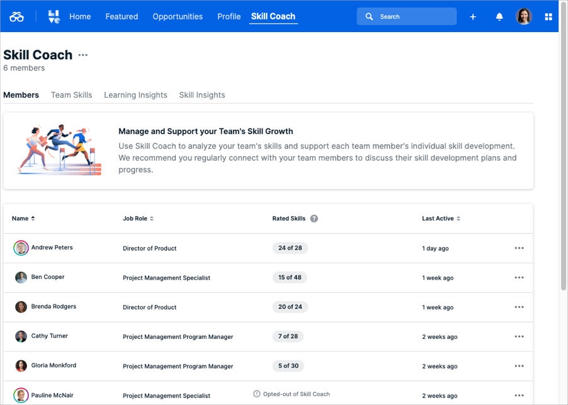The image size is (568, 405).
Task: Sort the table by Name column
Action: coord(23,219)
